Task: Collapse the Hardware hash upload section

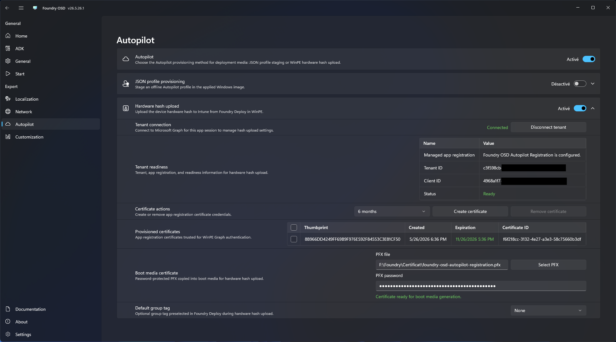Action: pyautogui.click(x=593, y=109)
